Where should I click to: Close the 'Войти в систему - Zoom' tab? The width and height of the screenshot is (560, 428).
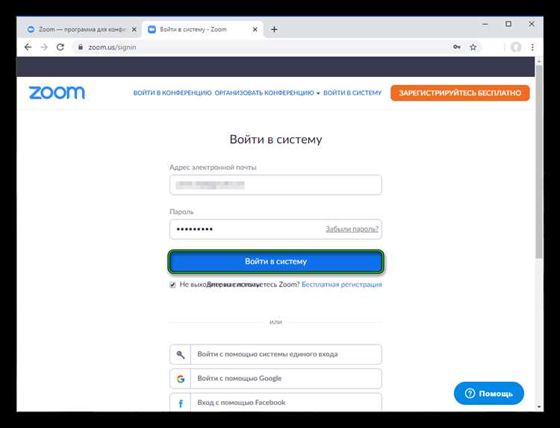pyautogui.click(x=255, y=30)
